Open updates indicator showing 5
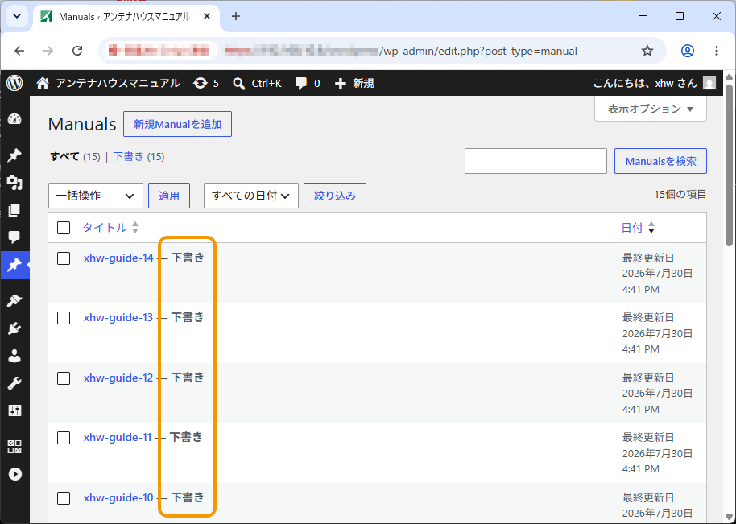 tap(206, 84)
